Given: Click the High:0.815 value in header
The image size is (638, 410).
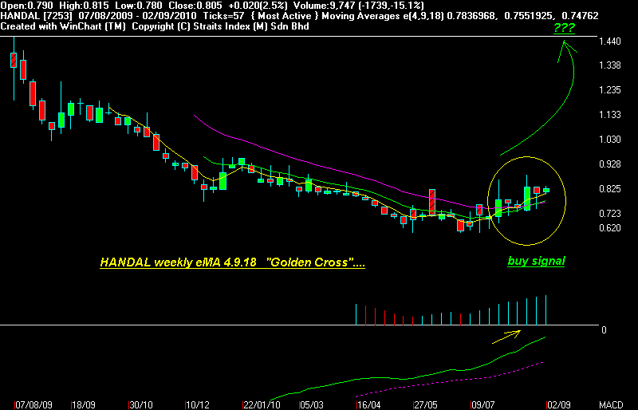Looking at the screenshot, I should click(x=84, y=6).
